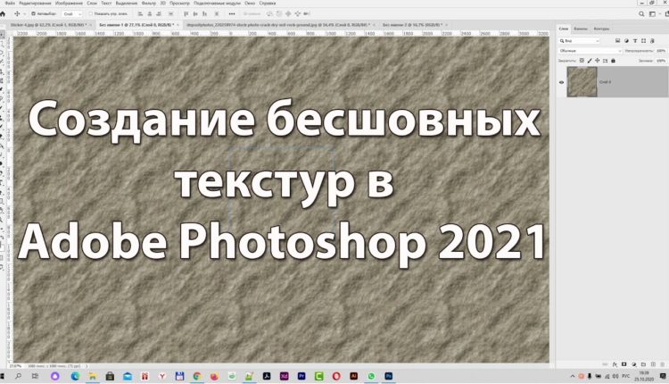Open the Обычные blend mode dropdown

tap(591, 51)
